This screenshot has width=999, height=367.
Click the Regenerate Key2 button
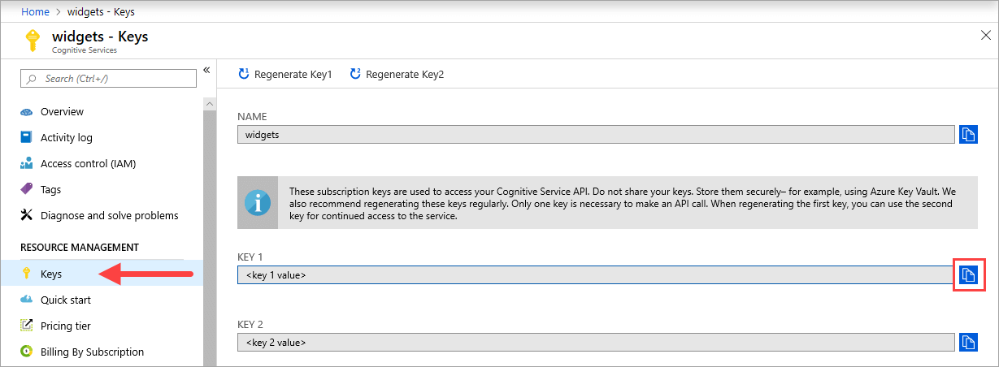(397, 75)
